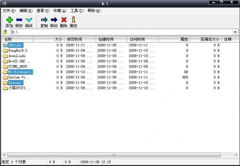Viewport: 240px width, 166px height.
Task: Select the ITJMZ_DRVS folder
Action: (17, 66)
